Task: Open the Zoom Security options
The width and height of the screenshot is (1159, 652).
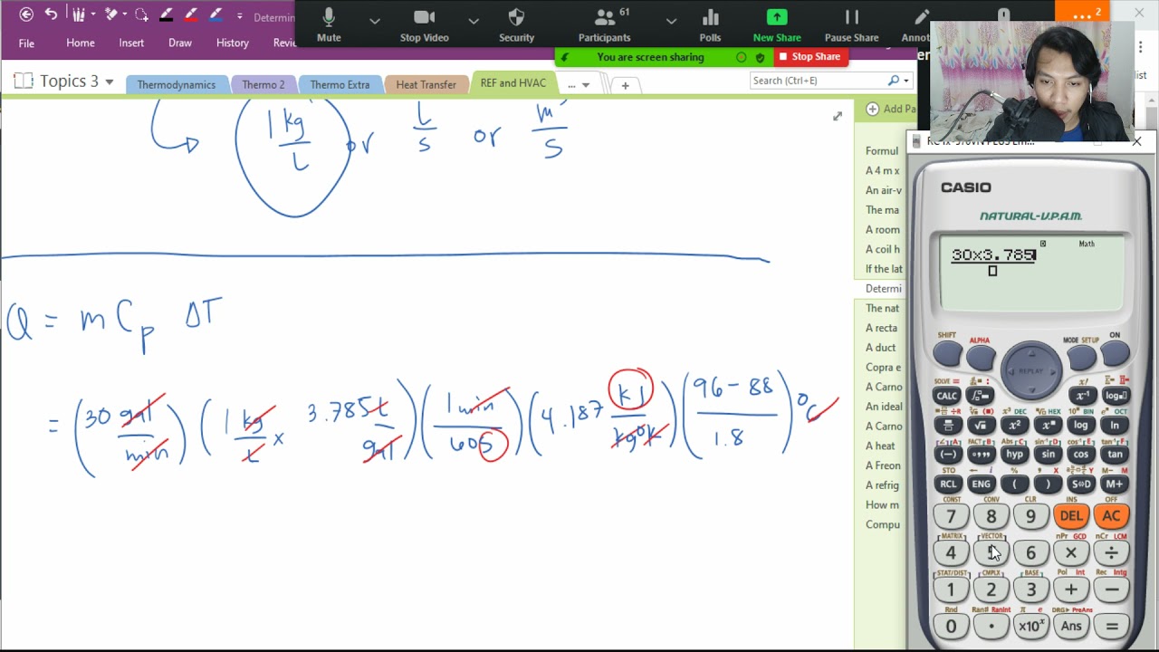Action: 516,25
